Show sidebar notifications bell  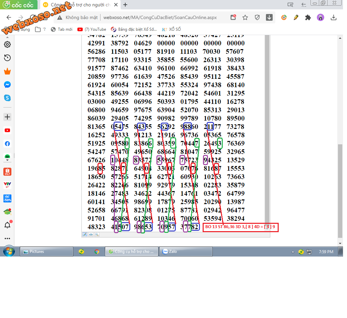click(7, 225)
